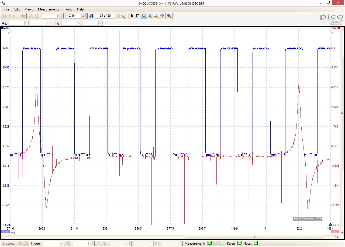Click the 25 of 25 buffer field

(105, 16)
